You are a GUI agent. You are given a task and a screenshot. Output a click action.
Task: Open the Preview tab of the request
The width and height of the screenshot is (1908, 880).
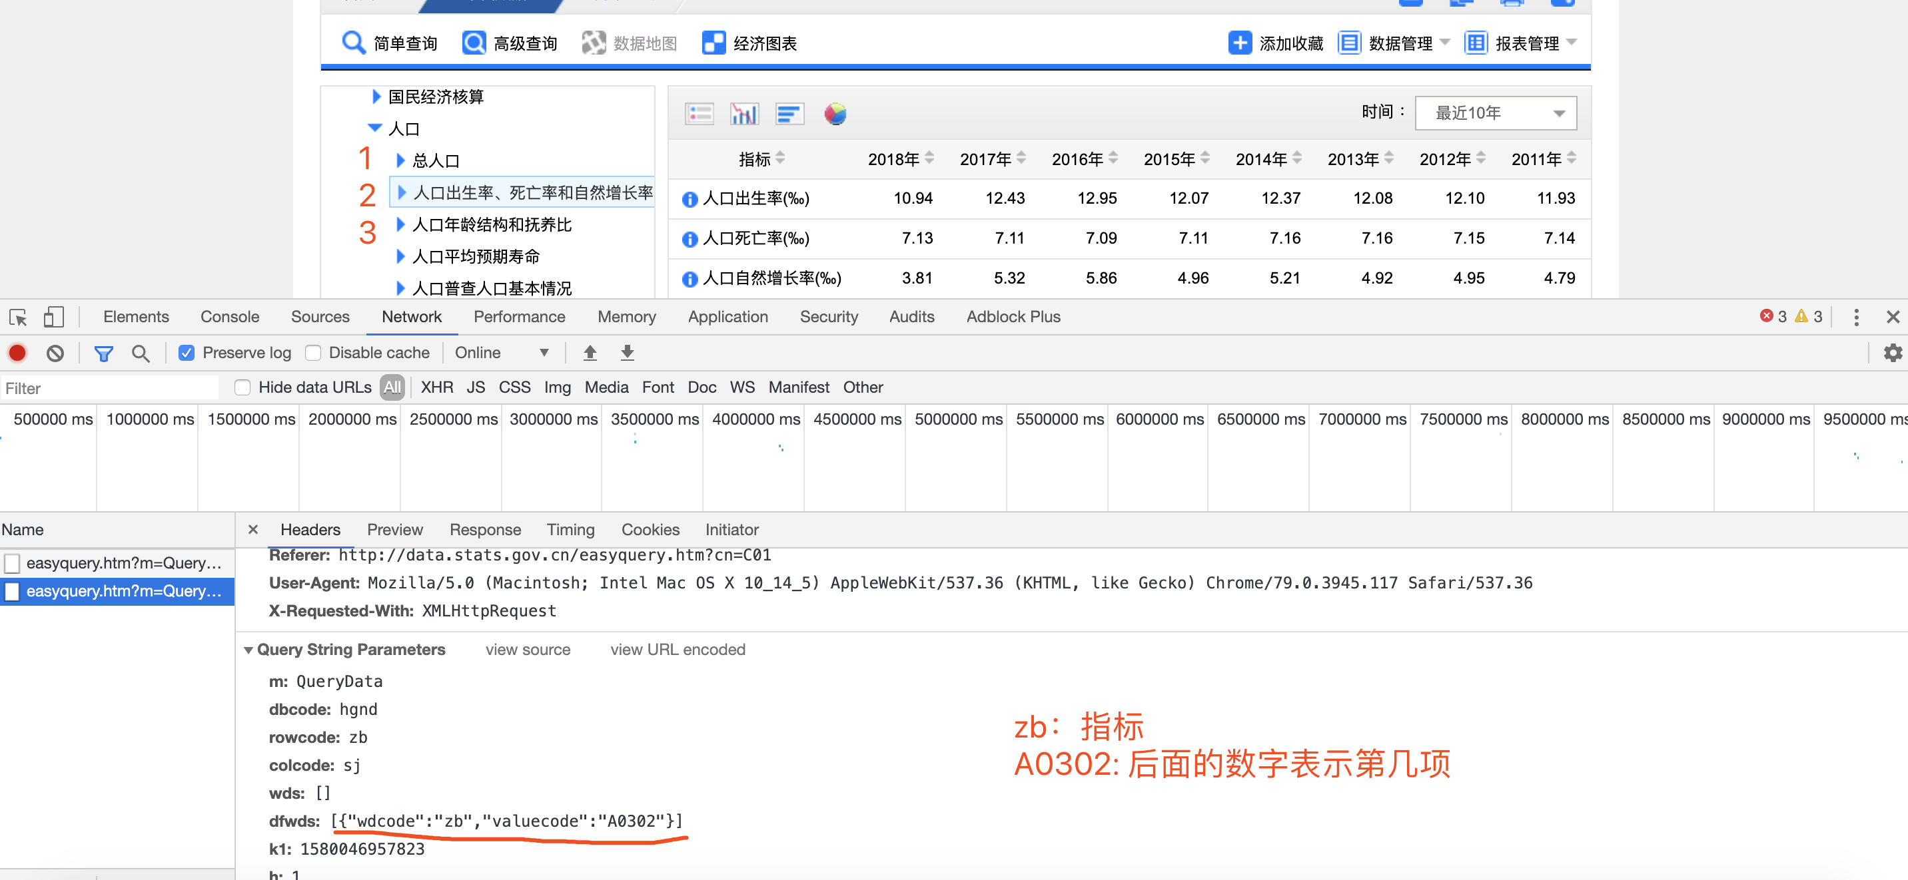point(395,529)
